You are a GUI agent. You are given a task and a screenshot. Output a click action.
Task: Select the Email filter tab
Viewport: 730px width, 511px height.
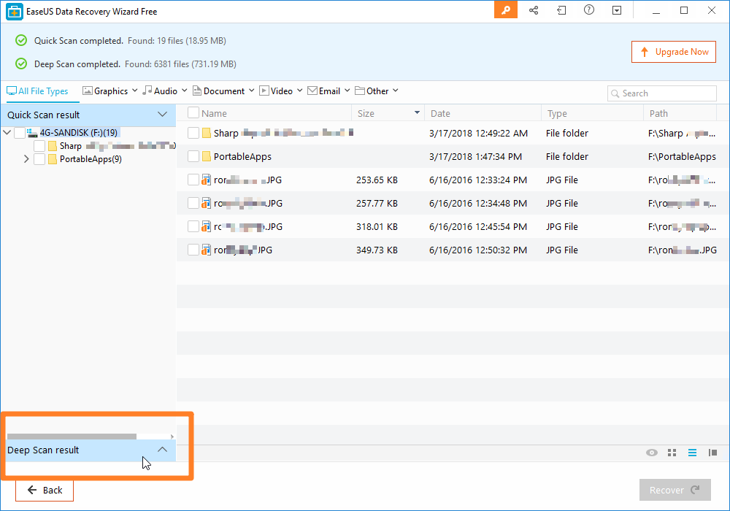click(x=324, y=91)
